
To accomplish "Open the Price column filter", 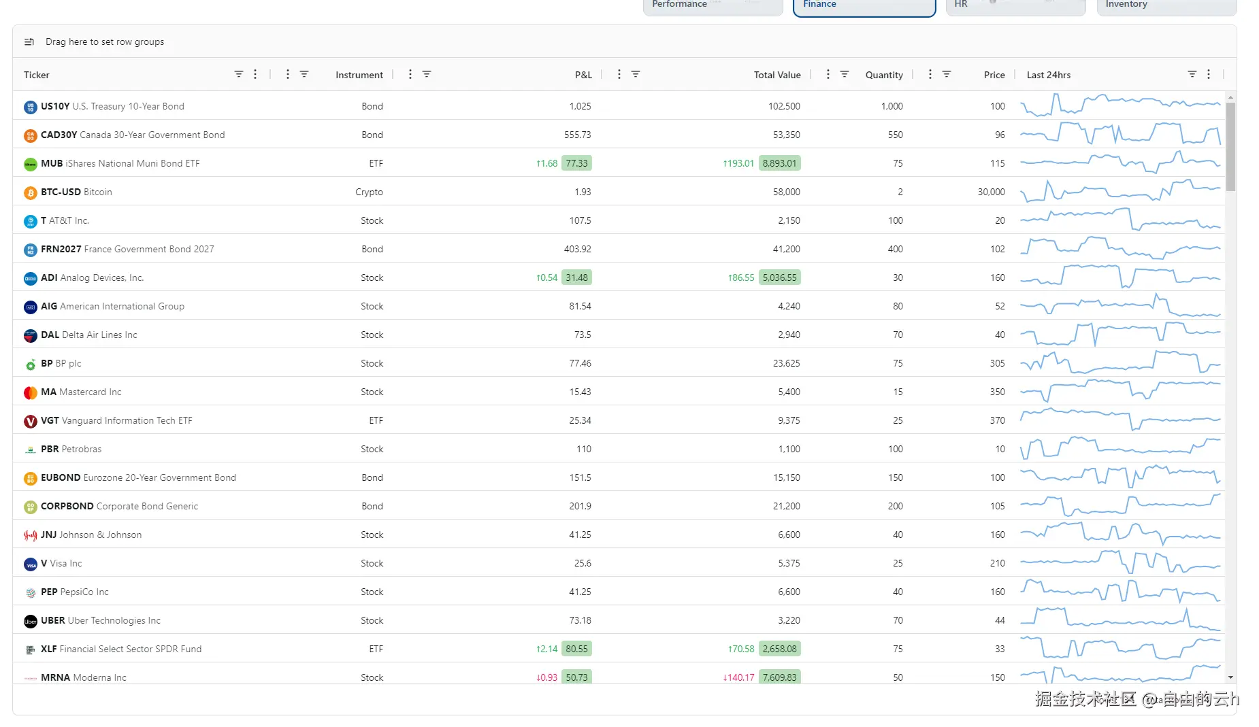I will (x=947, y=74).
